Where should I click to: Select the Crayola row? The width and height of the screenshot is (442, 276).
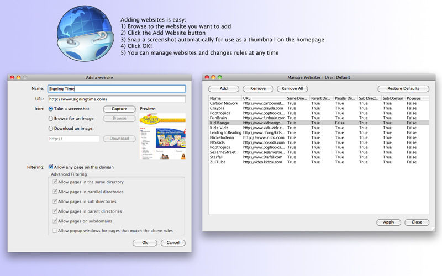coord(319,108)
